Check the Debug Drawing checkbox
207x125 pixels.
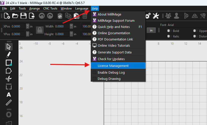tap(94, 79)
